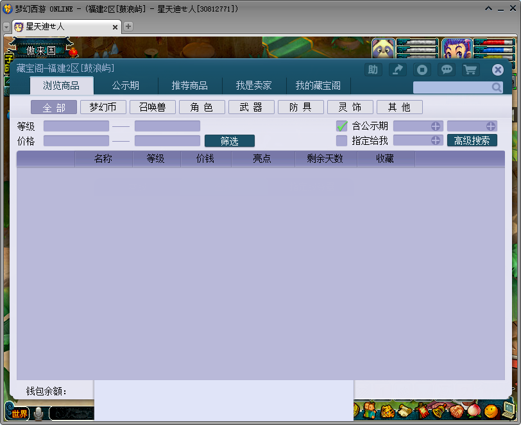Click the golden bell icon
521x425 pixels.
pyautogui.click(x=439, y=411)
